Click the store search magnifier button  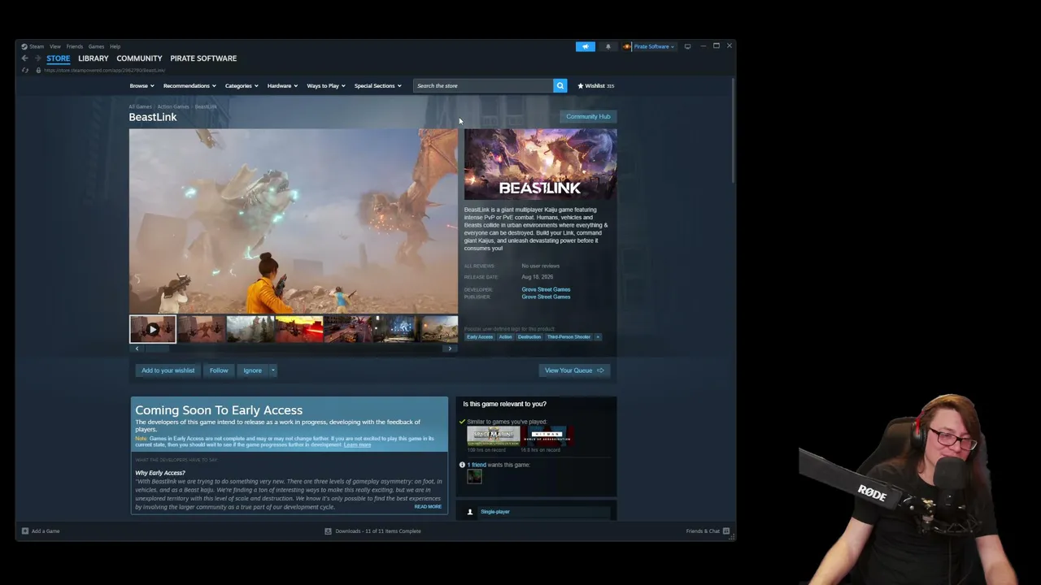click(560, 85)
